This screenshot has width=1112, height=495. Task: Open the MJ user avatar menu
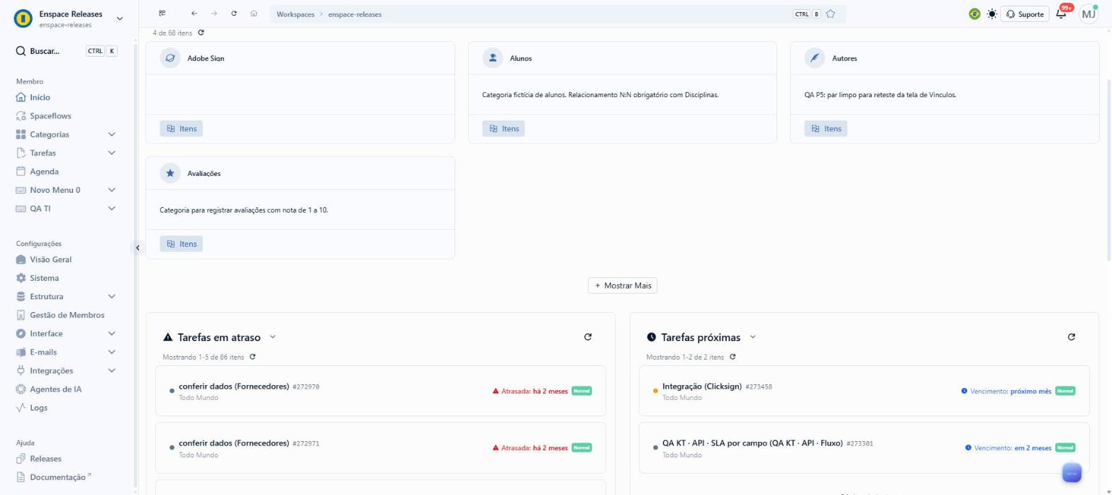tap(1089, 13)
